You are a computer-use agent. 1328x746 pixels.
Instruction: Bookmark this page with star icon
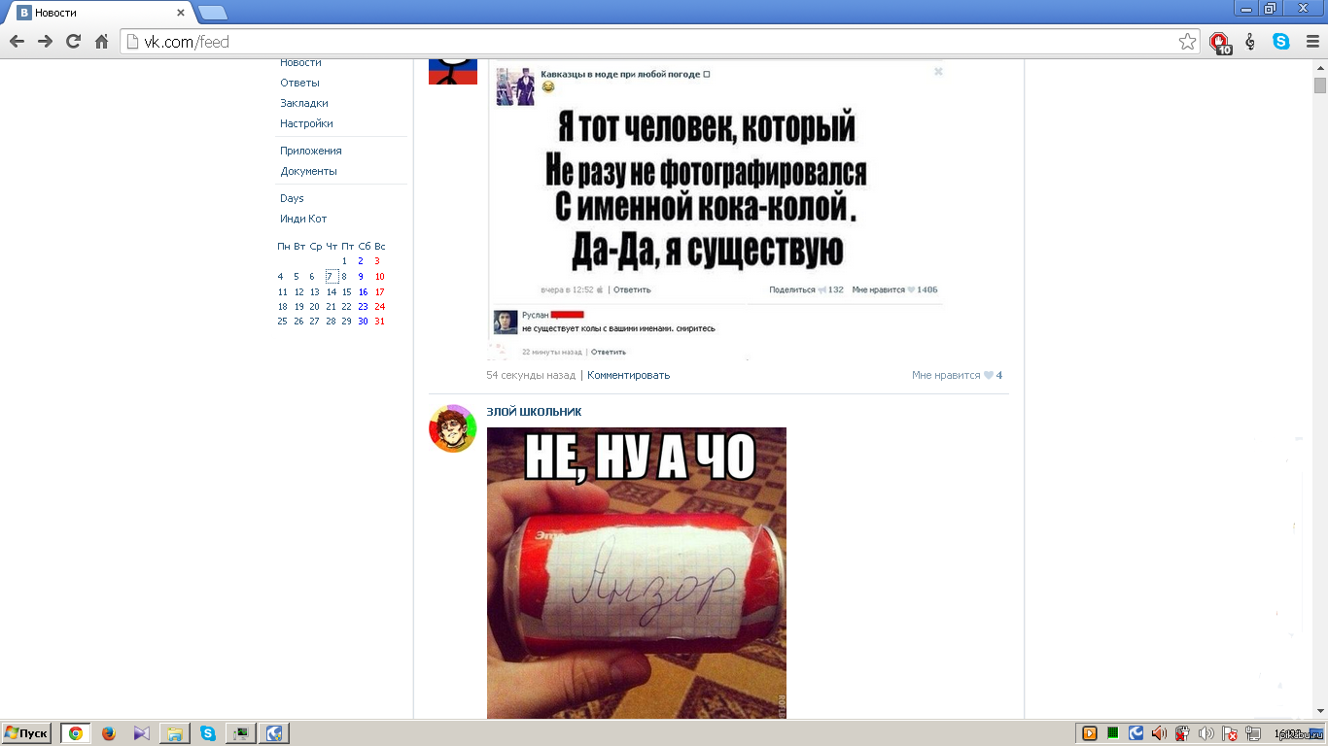[x=1187, y=42]
